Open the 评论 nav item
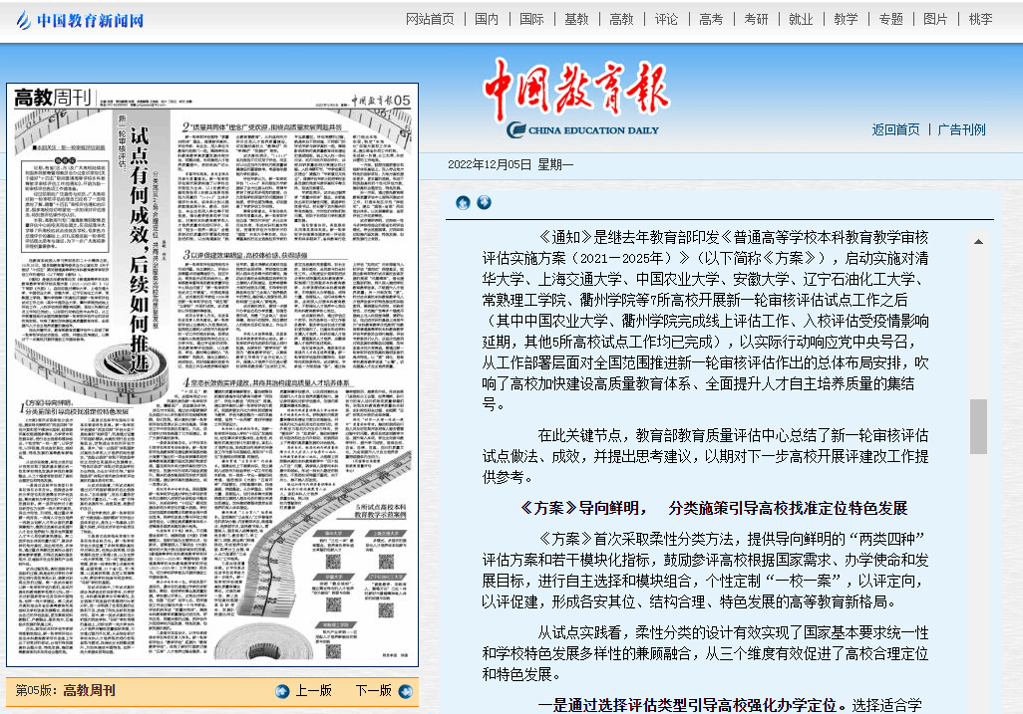1023x714 pixels. click(666, 20)
